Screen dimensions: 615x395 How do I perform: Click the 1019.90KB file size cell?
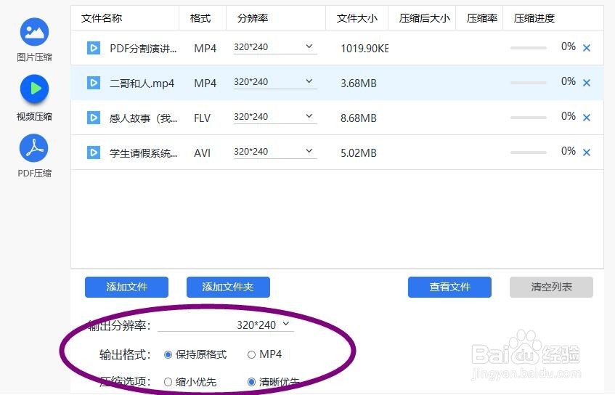[x=364, y=49]
